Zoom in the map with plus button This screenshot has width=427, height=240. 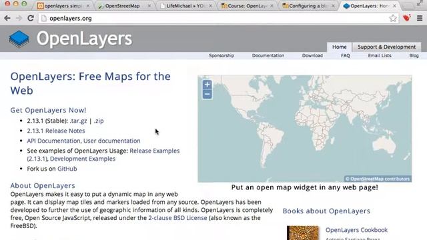(x=207, y=85)
